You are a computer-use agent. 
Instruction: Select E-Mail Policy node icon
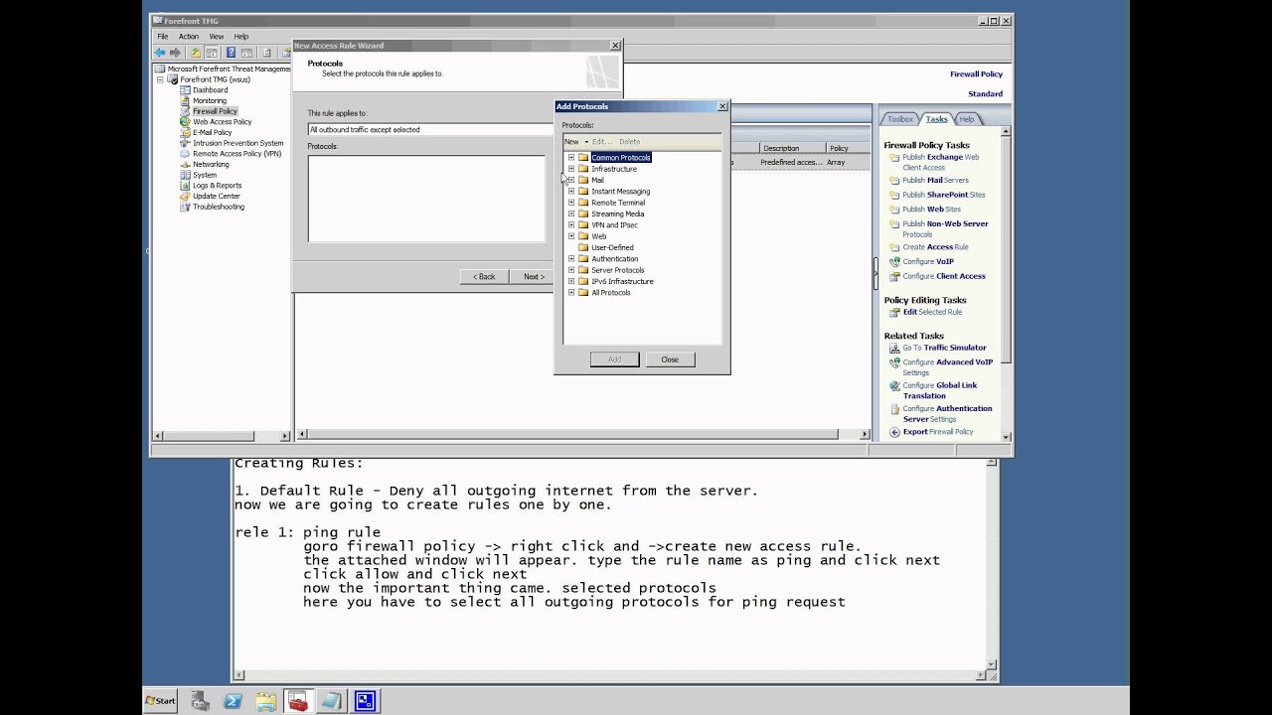coord(186,132)
